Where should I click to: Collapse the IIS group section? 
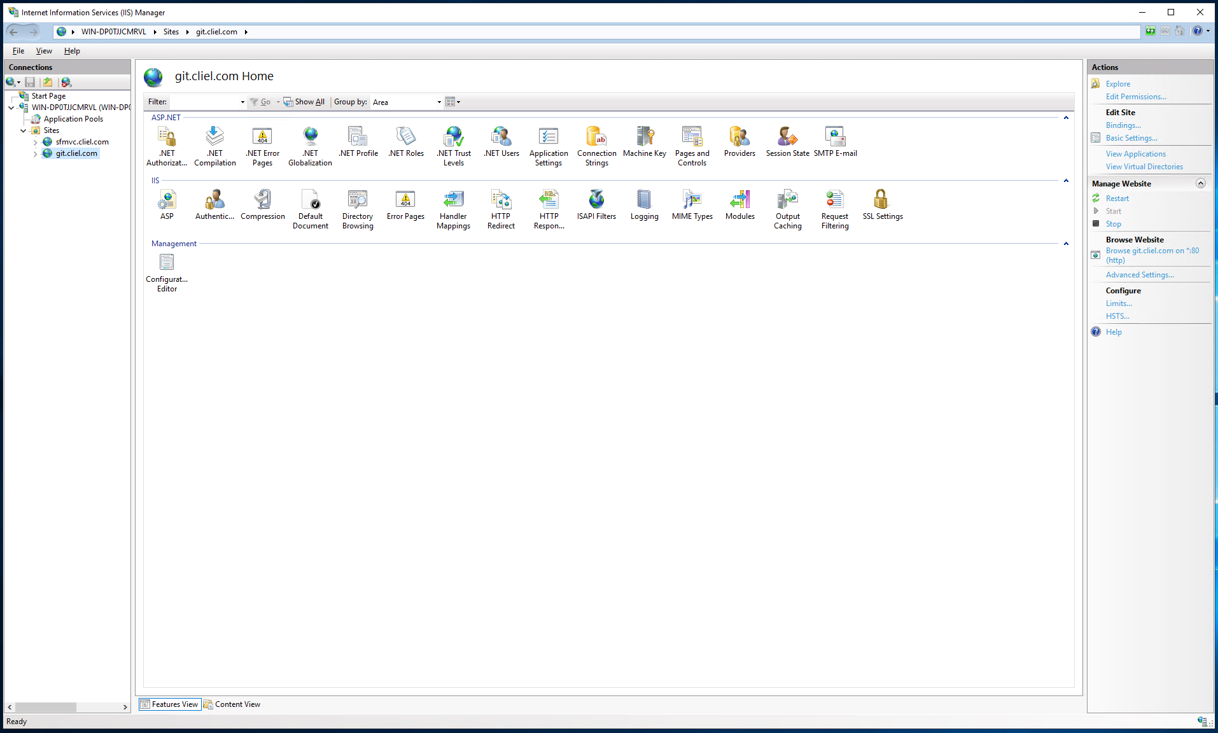pos(1066,181)
